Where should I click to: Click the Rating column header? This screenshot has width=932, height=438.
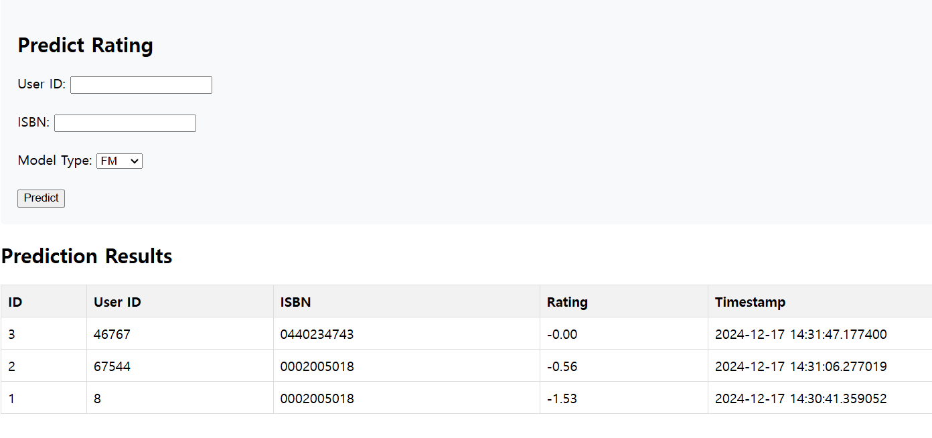(624, 301)
